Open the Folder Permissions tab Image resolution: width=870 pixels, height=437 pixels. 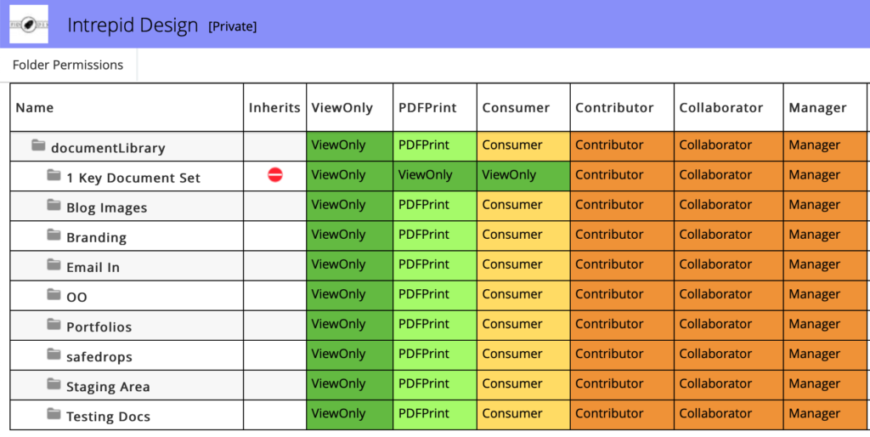[68, 65]
